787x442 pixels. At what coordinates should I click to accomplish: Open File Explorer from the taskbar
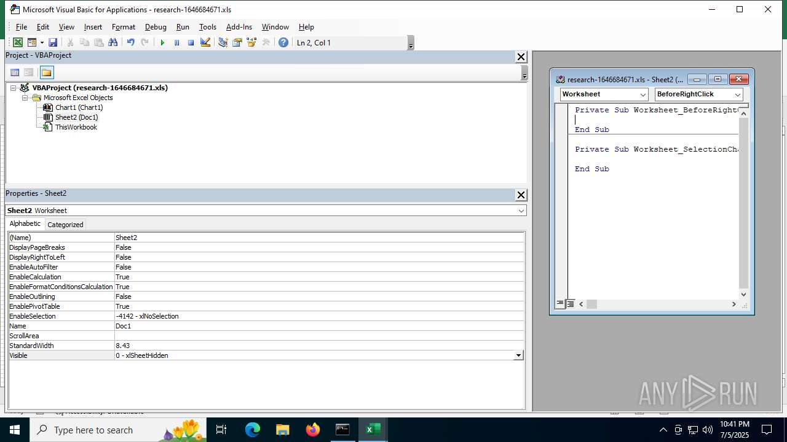pos(282,430)
